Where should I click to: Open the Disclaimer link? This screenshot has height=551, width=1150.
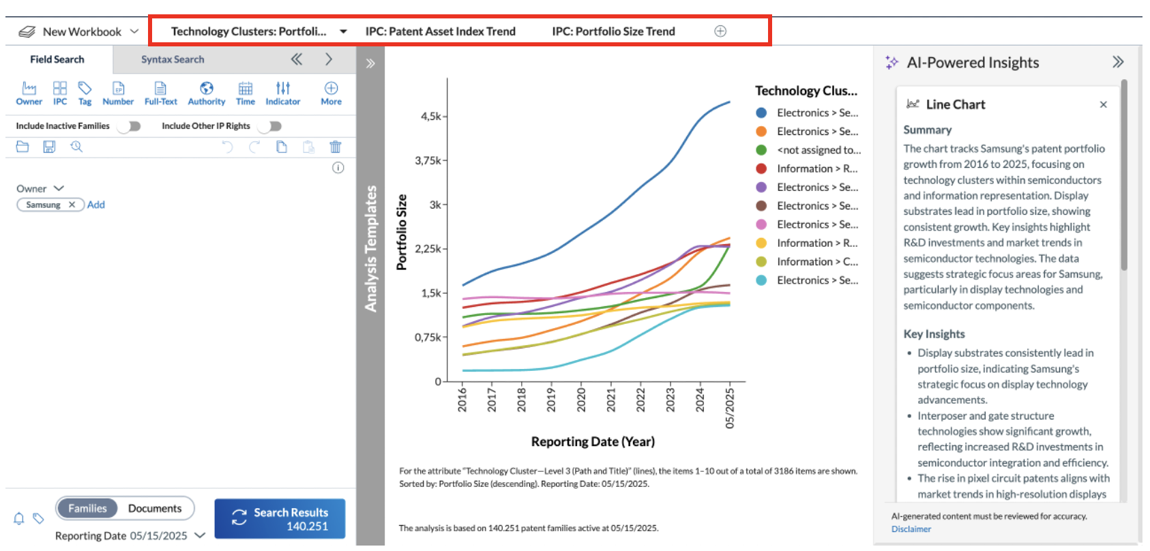(911, 529)
